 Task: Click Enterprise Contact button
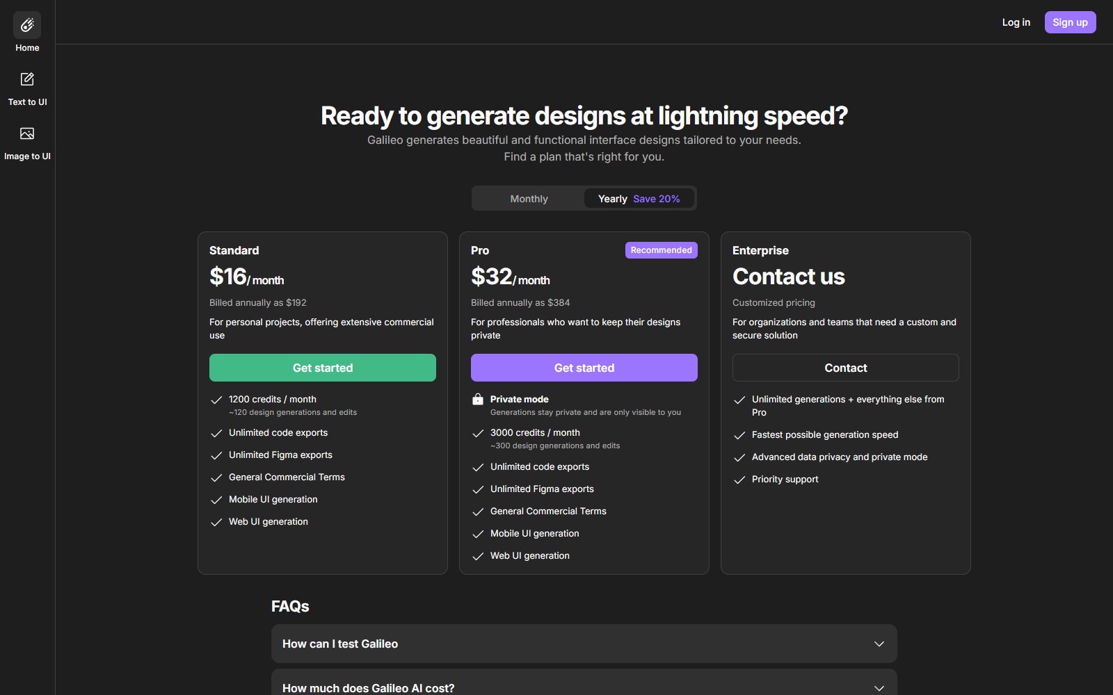click(x=846, y=368)
